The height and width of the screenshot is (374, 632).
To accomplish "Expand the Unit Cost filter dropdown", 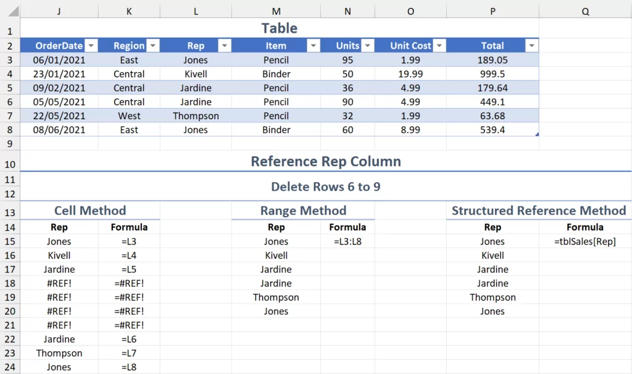I will click(x=439, y=46).
